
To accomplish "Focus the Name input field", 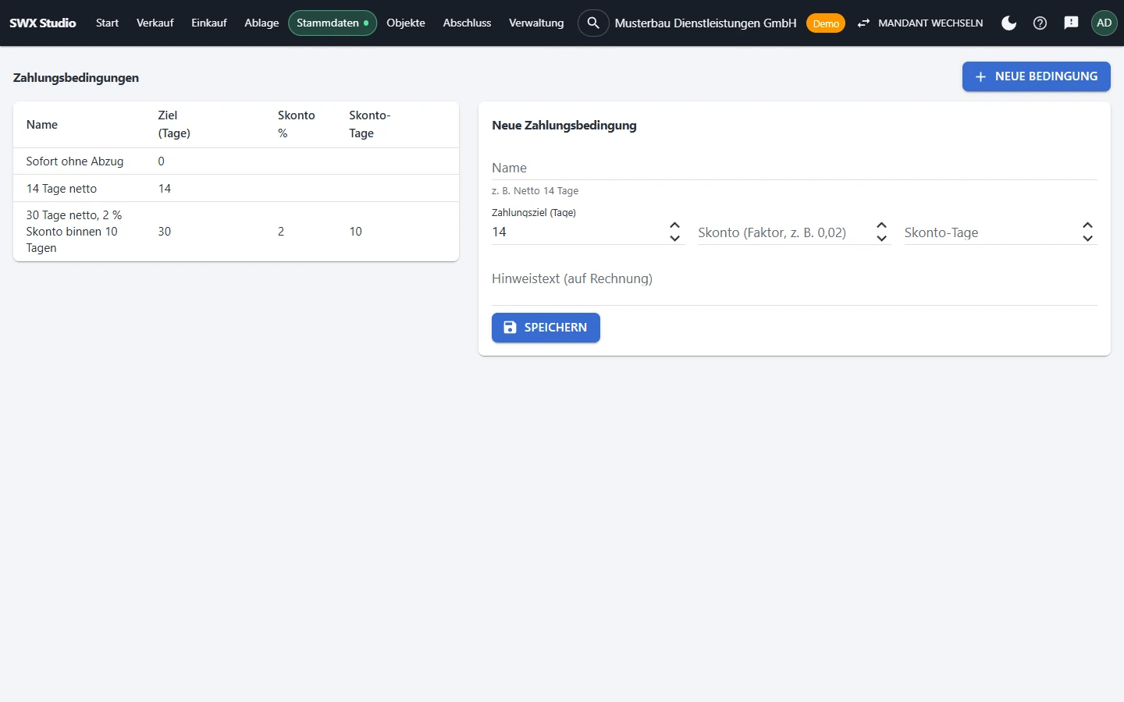I will [794, 168].
